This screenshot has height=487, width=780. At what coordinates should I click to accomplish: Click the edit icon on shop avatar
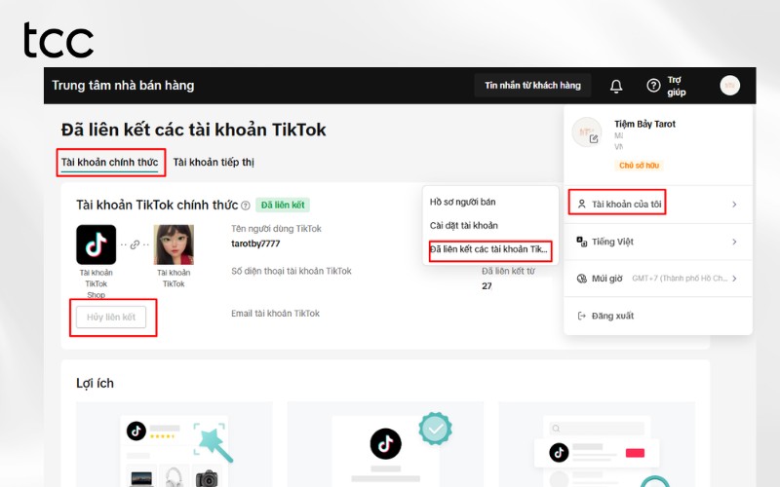coord(594,139)
